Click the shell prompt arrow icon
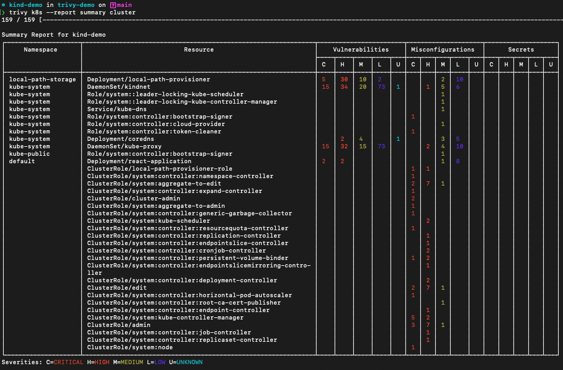Image resolution: width=563 pixels, height=370 pixels. [x=3, y=12]
